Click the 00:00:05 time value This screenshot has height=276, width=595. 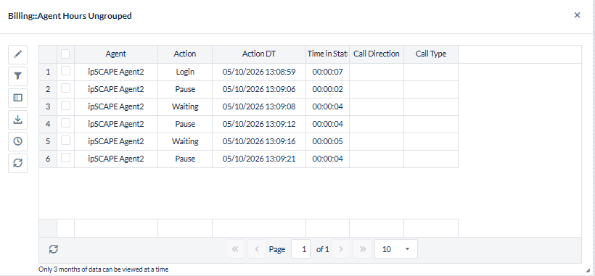pos(327,141)
